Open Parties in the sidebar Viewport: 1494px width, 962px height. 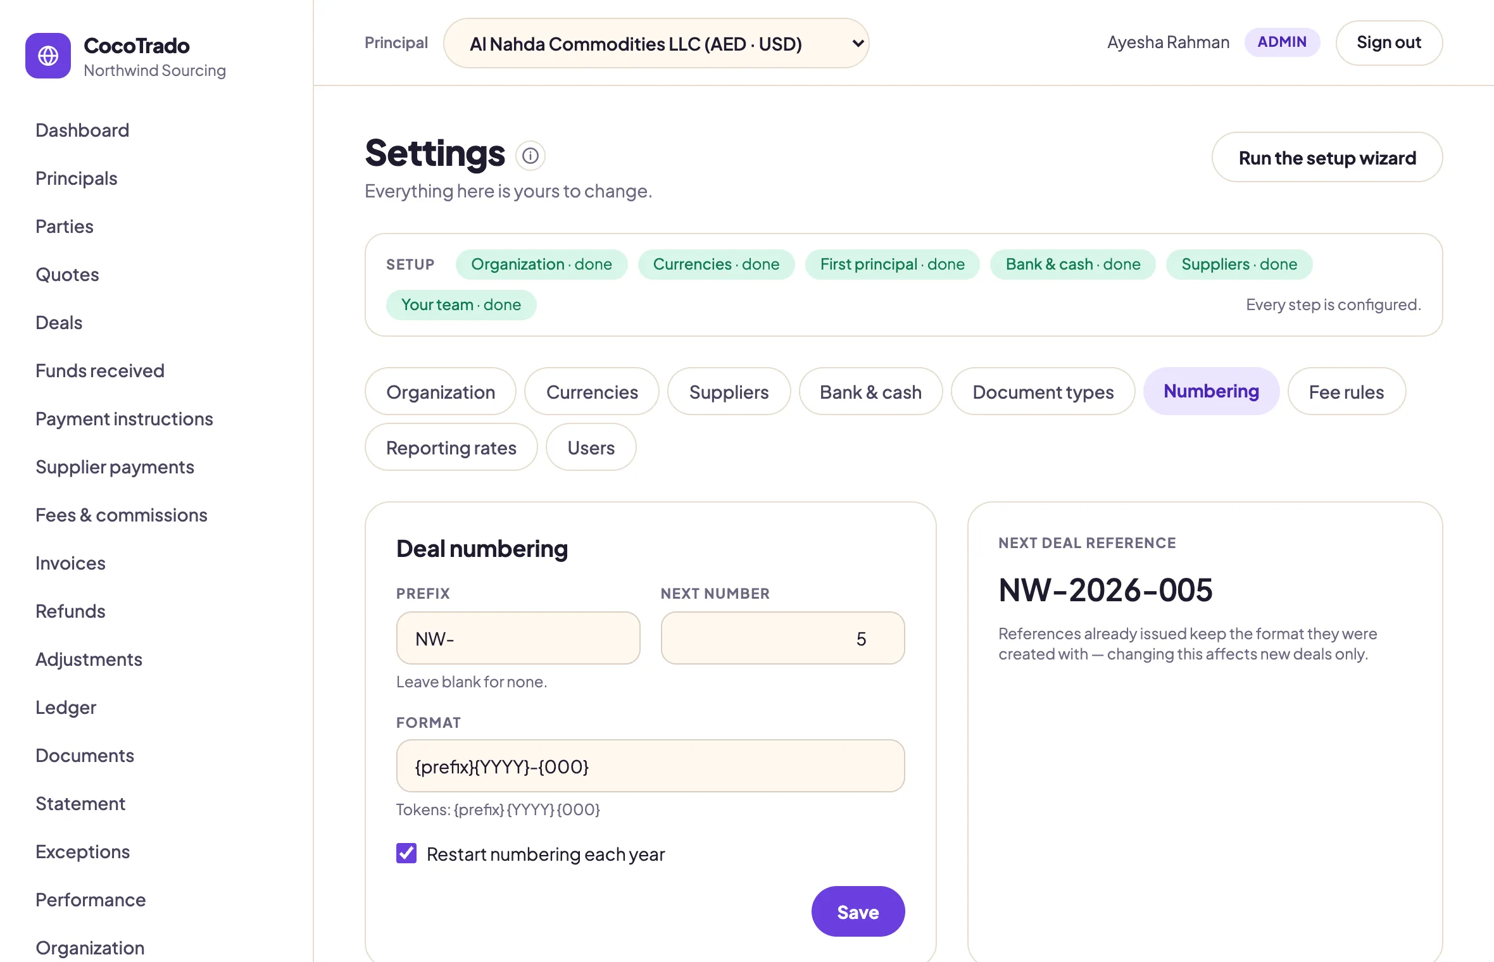click(65, 226)
